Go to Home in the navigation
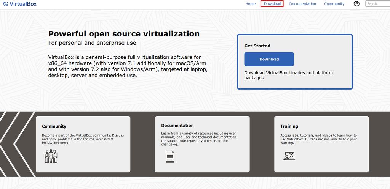The image size is (390, 189). pos(251,4)
